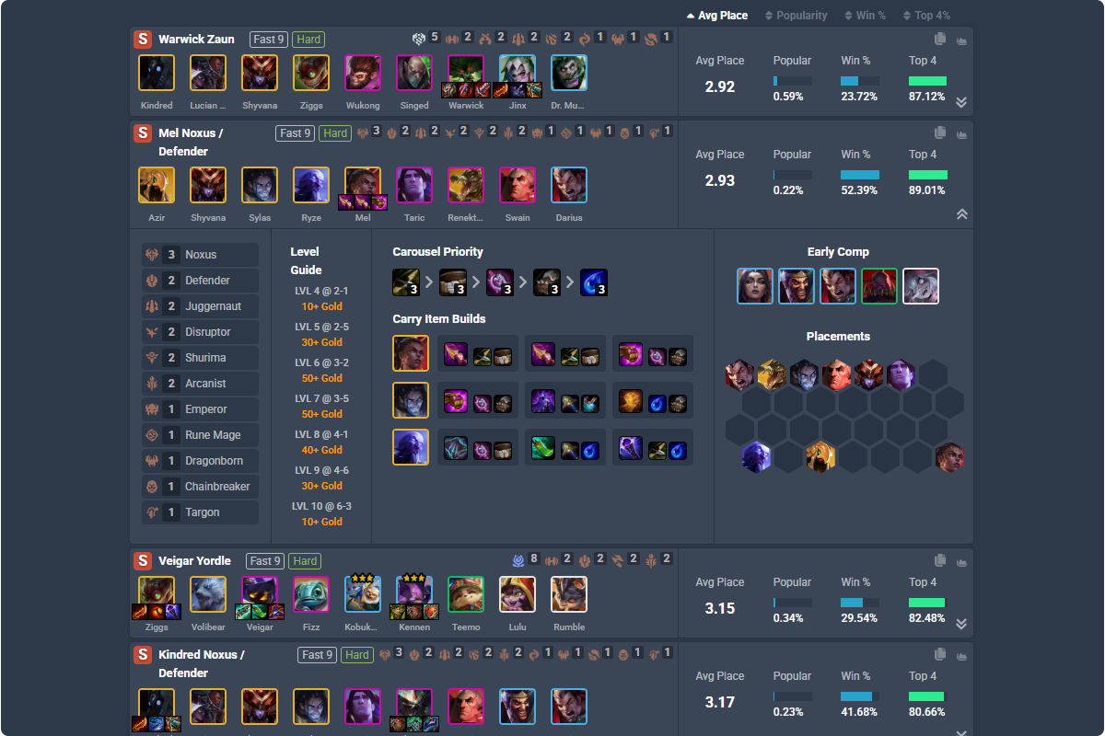This screenshot has width=1105, height=736.
Task: Open the Noxus trait entry
Action: click(x=200, y=255)
